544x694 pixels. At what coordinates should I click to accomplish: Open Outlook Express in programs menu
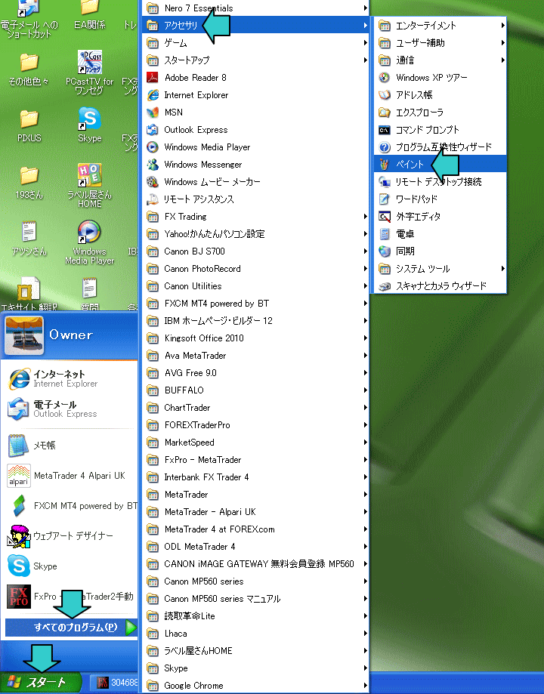coord(255,130)
